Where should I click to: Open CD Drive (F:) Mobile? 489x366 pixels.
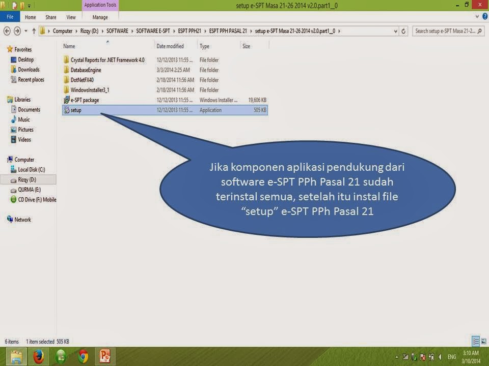click(37, 199)
